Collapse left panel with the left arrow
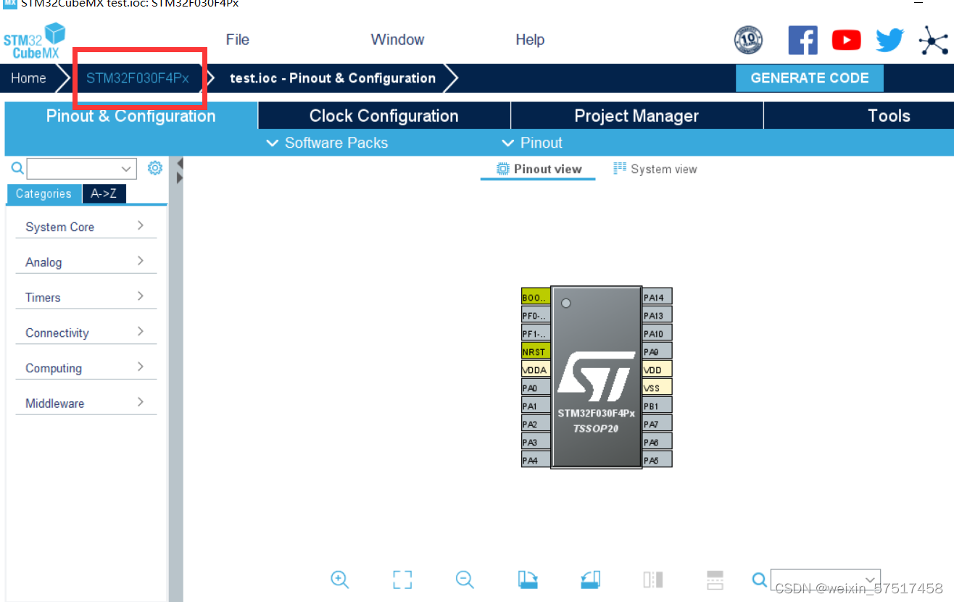This screenshot has width=954, height=602. pos(180,164)
